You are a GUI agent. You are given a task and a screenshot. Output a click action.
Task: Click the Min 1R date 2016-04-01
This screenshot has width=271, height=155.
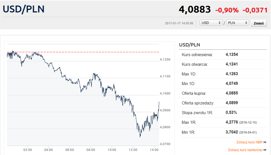coord(249,132)
